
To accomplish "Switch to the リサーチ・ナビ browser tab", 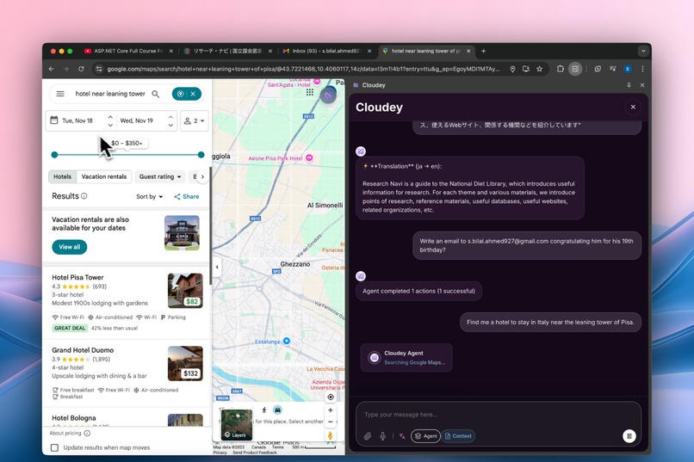I will click(x=227, y=51).
